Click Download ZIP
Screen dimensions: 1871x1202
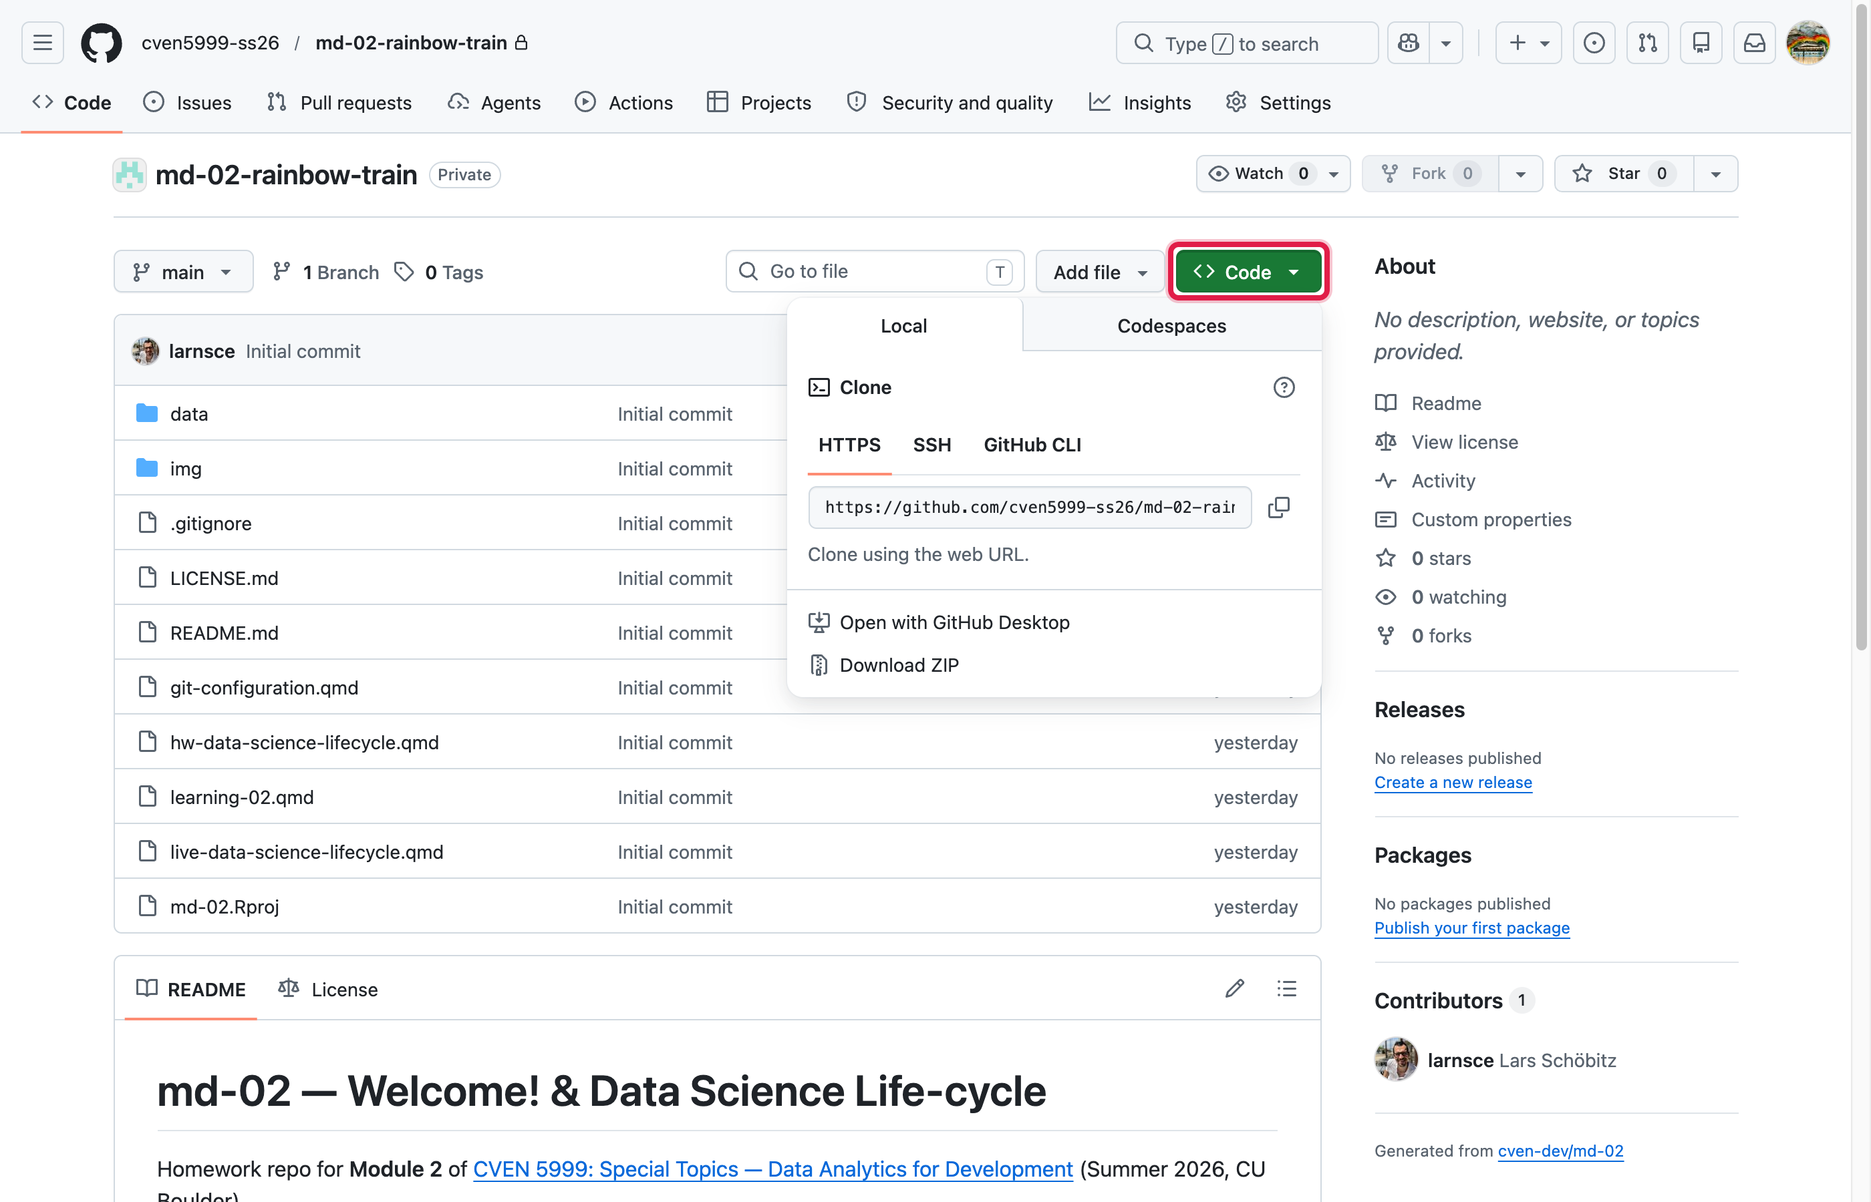tap(899, 665)
